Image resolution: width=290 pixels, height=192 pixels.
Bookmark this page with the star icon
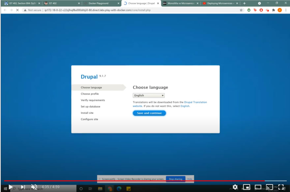(241, 10)
